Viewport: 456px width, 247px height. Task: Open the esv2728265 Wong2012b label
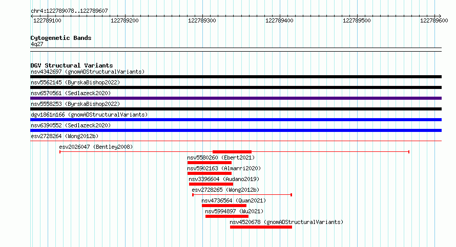coord(225,190)
